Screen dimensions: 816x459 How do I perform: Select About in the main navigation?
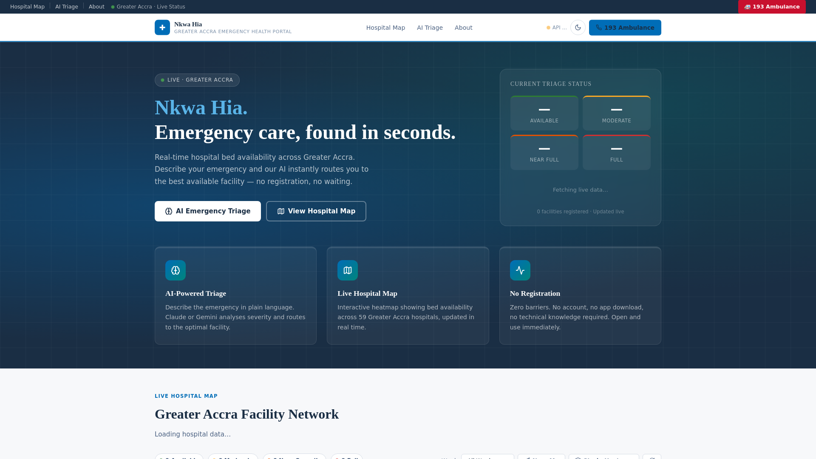(463, 28)
